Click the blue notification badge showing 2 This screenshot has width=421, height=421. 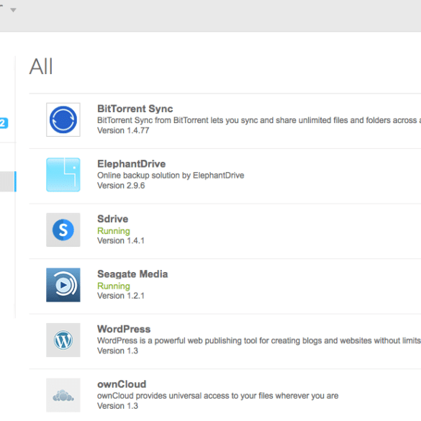(4, 123)
